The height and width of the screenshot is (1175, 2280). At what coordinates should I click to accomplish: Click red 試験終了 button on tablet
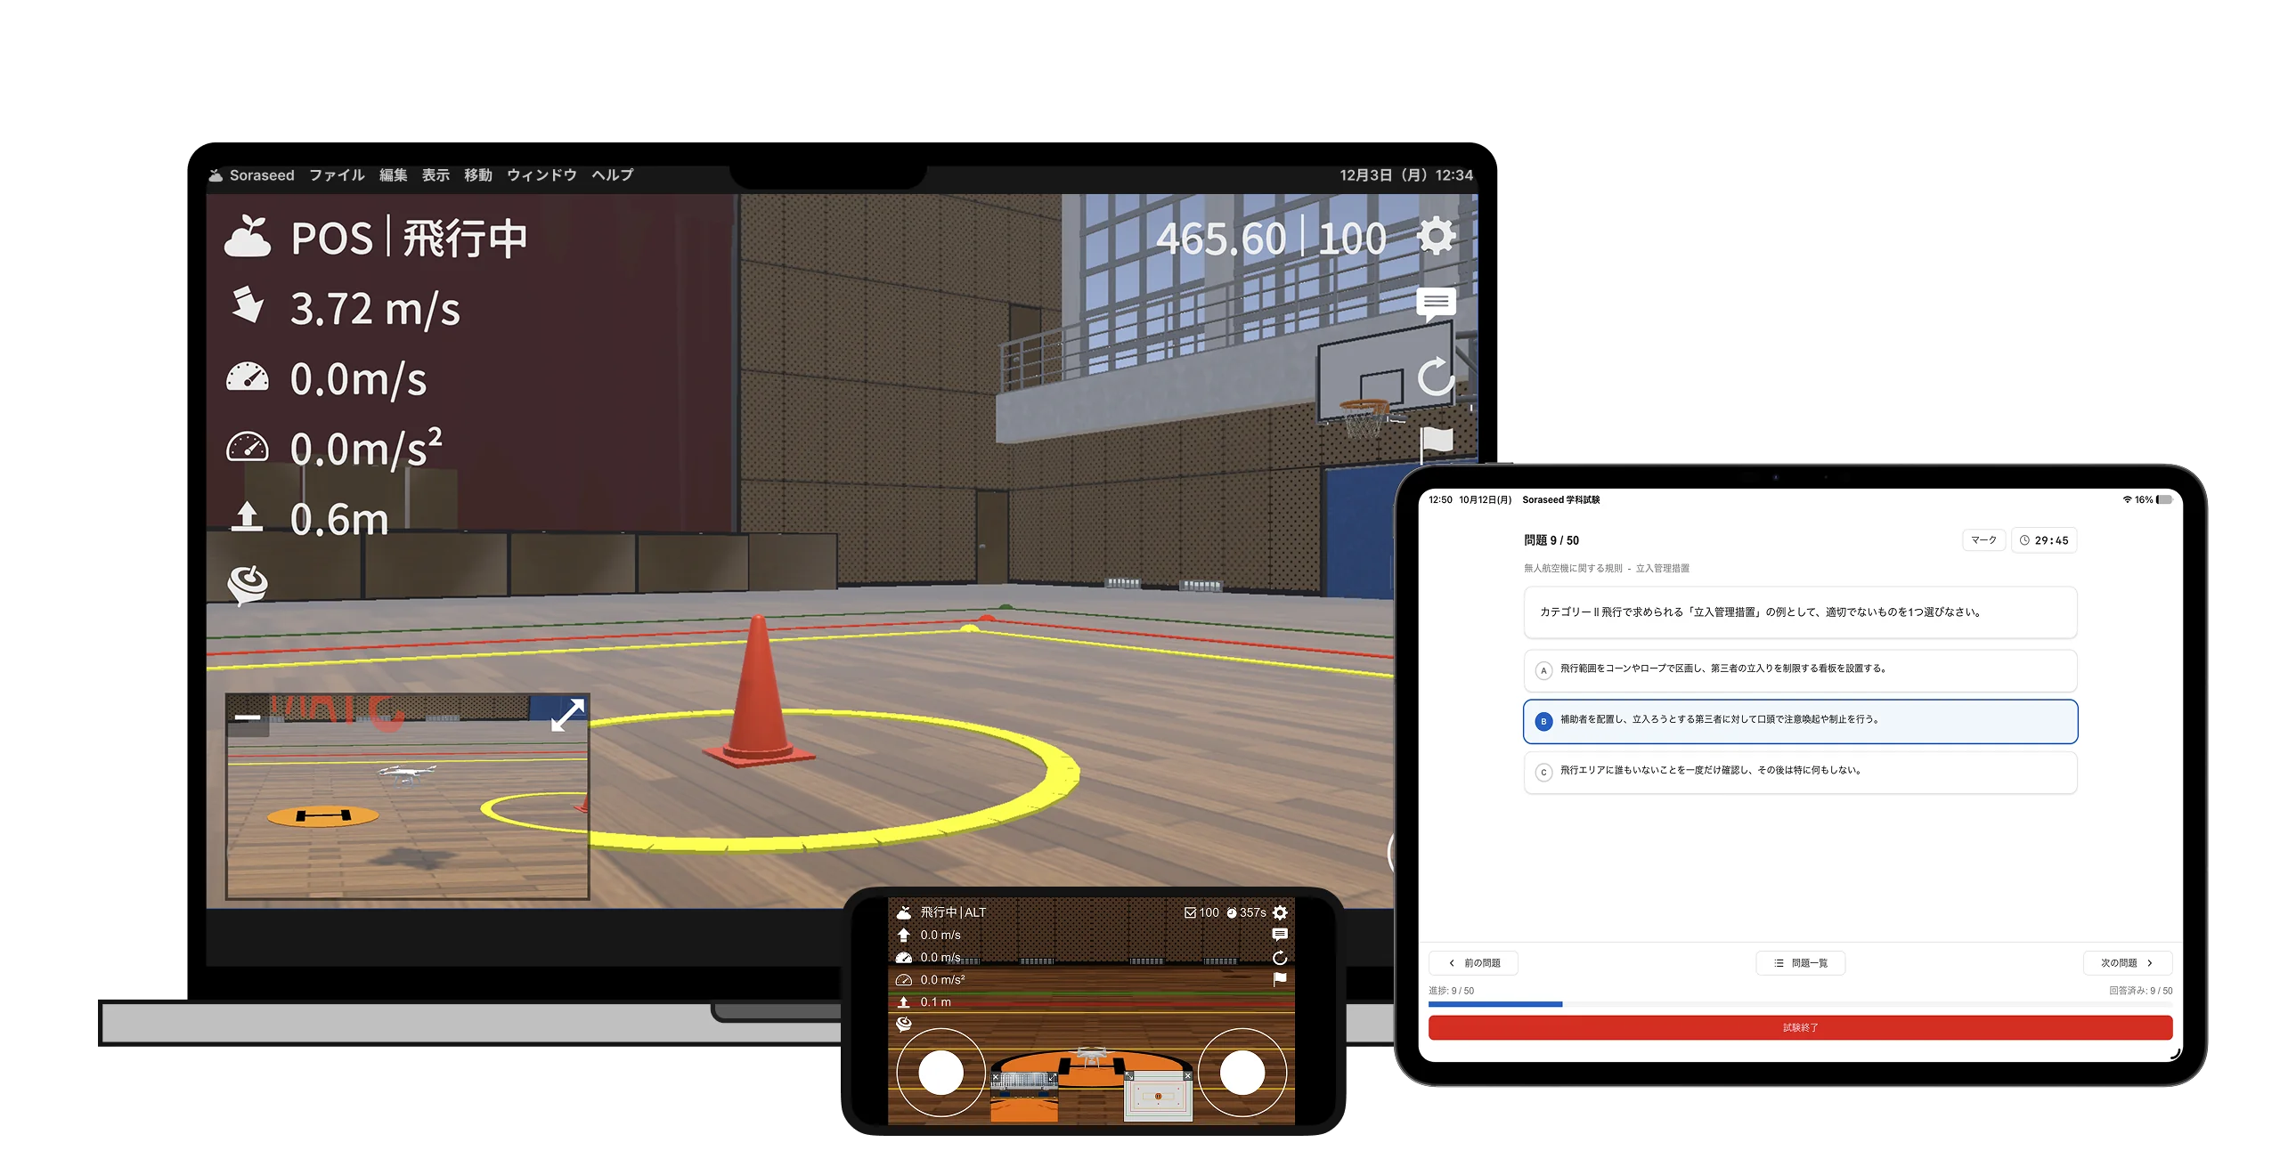tap(1800, 1027)
